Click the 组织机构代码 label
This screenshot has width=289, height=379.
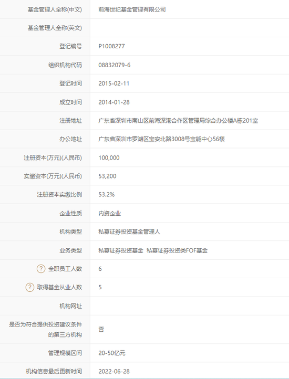pyautogui.click(x=65, y=65)
